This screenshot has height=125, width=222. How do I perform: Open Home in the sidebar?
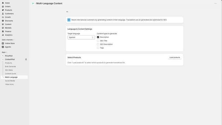point(7,3)
